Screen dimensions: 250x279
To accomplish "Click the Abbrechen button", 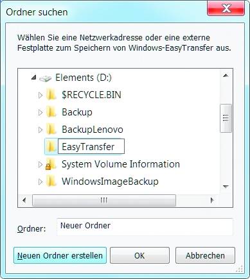I will point(205,255).
